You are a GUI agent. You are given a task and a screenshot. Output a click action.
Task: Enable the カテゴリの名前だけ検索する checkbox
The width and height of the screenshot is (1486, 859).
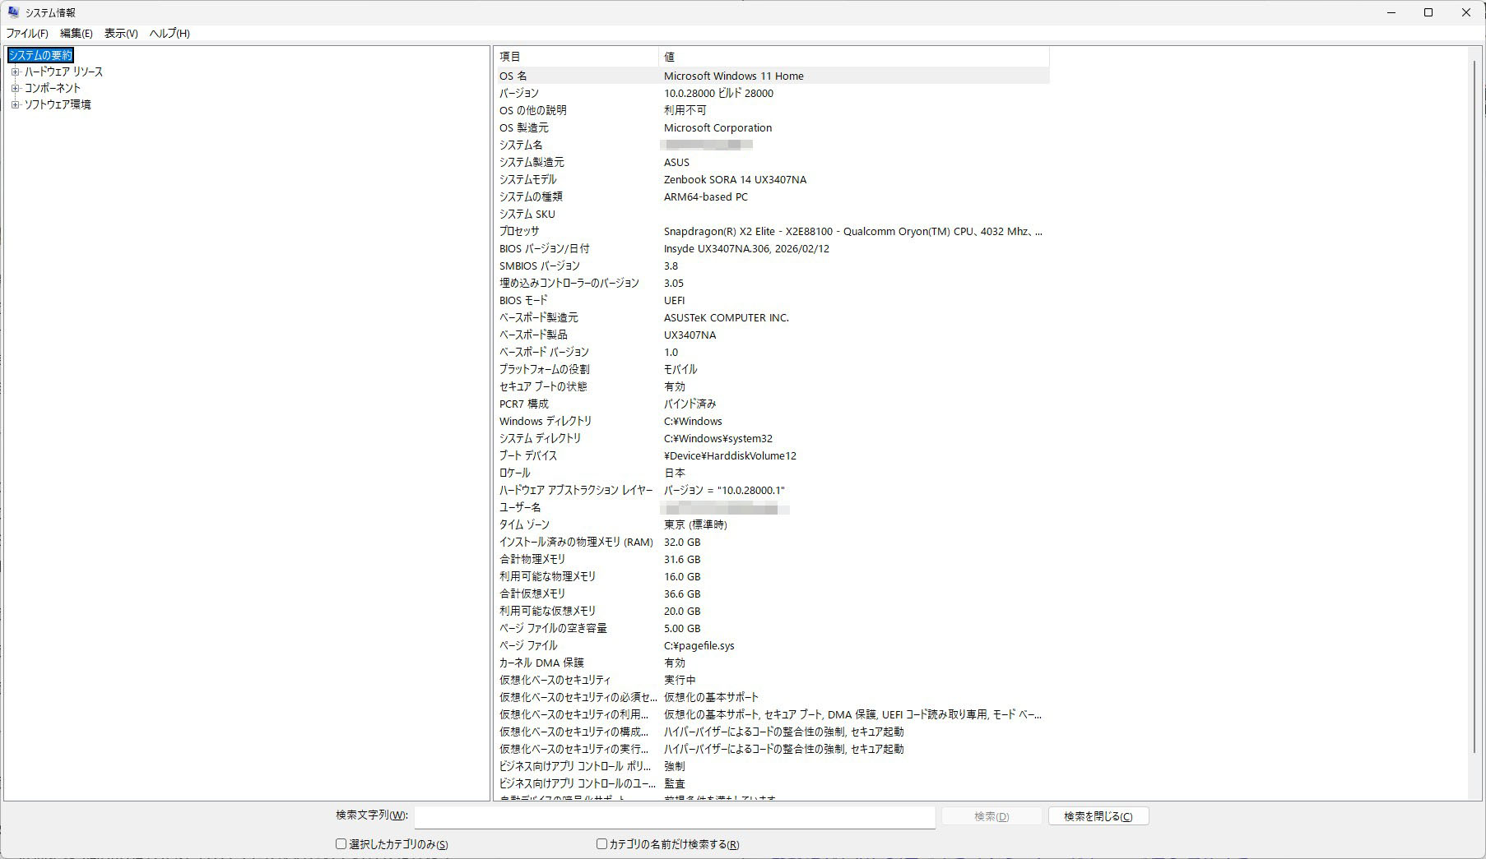[601, 843]
